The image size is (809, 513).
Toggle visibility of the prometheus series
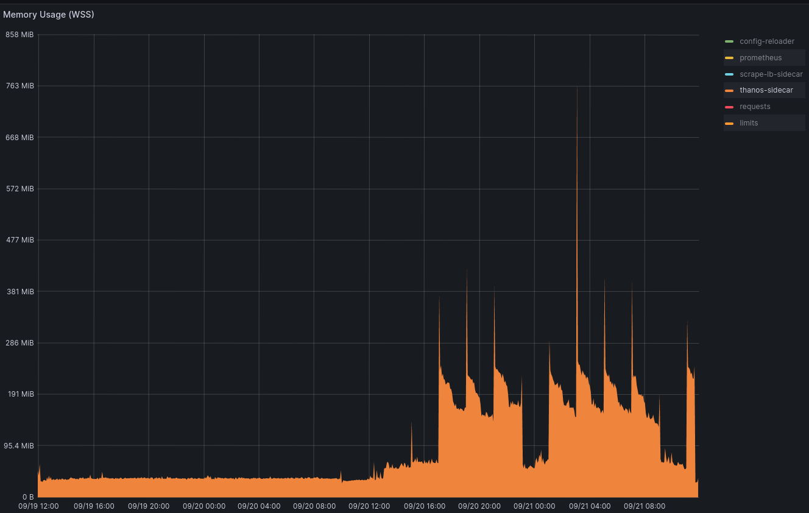(x=760, y=57)
